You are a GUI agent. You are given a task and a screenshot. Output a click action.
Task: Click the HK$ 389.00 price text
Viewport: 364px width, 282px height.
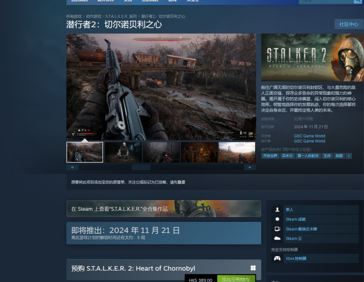pyautogui.click(x=200, y=280)
